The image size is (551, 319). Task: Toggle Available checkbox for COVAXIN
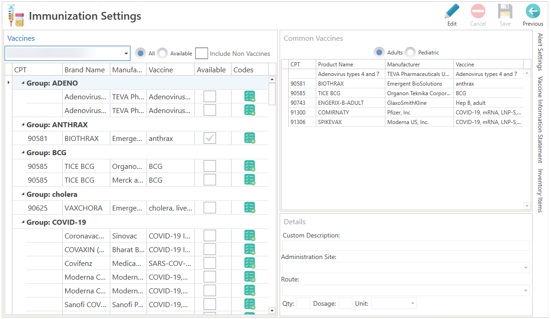tap(210, 249)
